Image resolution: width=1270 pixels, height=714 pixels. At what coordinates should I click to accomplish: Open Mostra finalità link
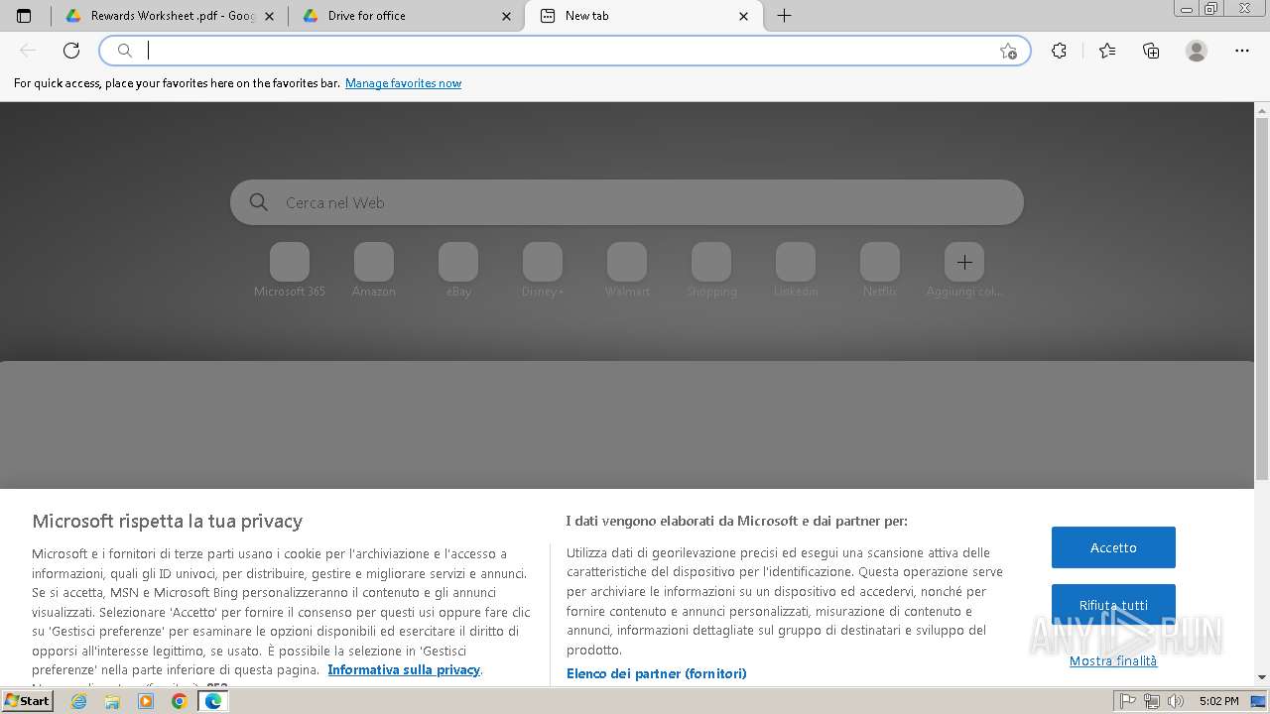tap(1113, 661)
